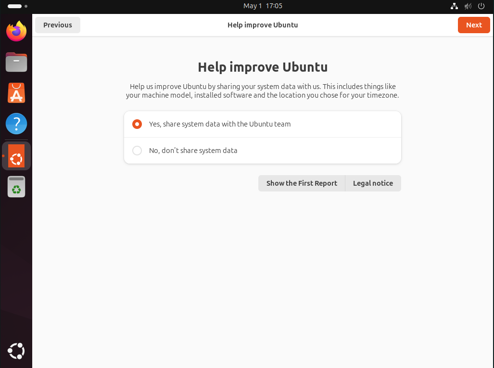Image resolution: width=494 pixels, height=368 pixels.
Task: Click the Ubuntu welcome app dock icon
Action: point(16,156)
